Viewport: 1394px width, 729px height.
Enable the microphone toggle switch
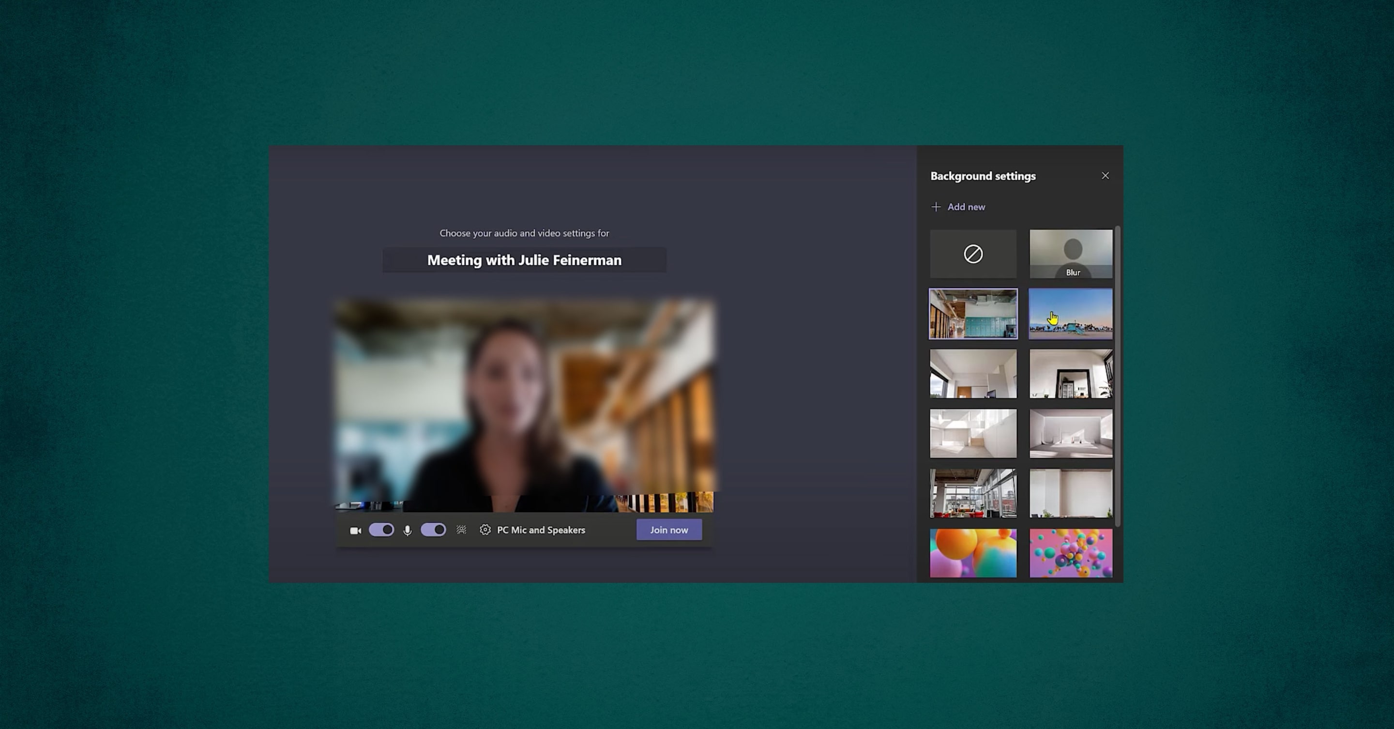click(x=432, y=529)
